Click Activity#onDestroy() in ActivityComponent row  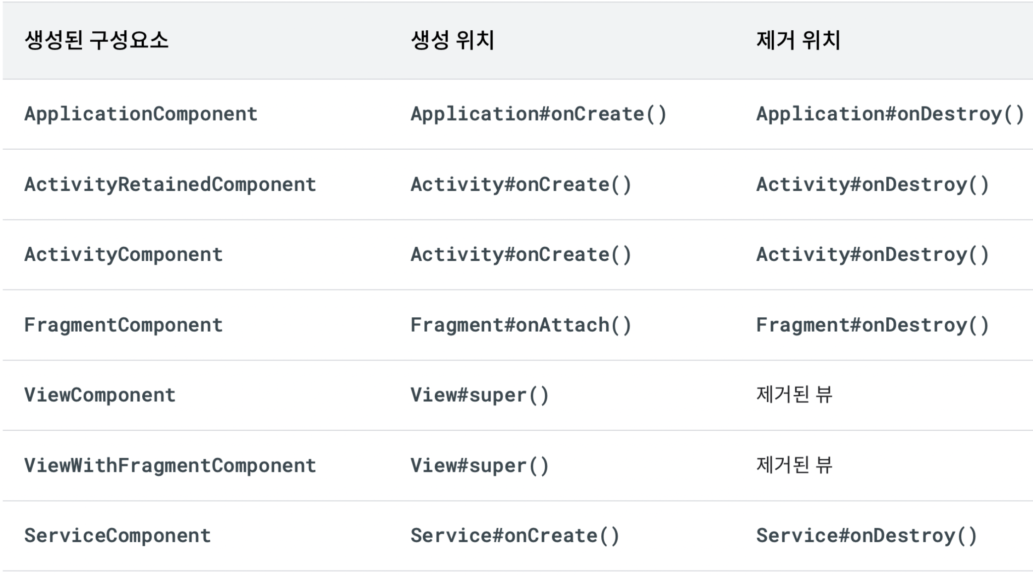click(872, 255)
